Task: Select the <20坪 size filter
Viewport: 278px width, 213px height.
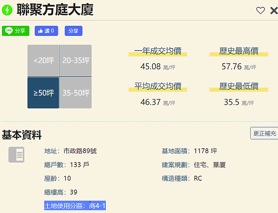Action: (43, 60)
